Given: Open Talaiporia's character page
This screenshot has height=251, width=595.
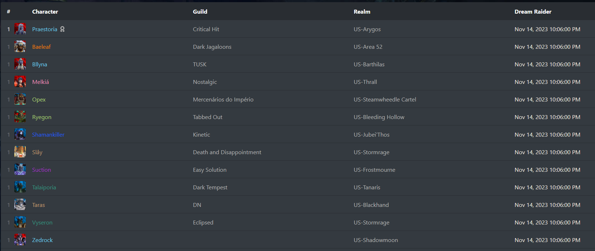Looking at the screenshot, I should click(x=44, y=188).
